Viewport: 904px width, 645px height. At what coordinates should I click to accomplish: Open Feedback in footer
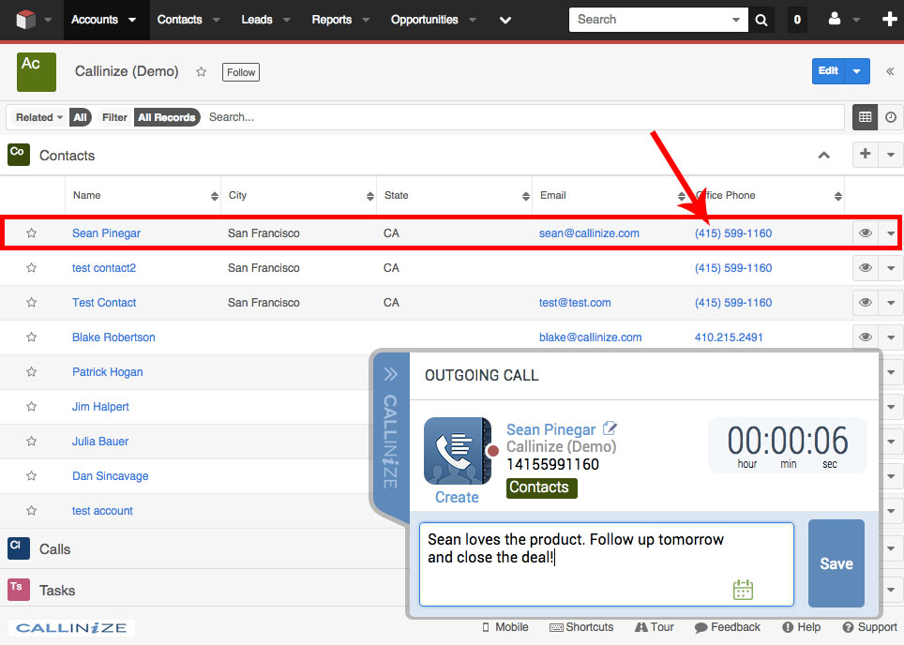(x=728, y=627)
